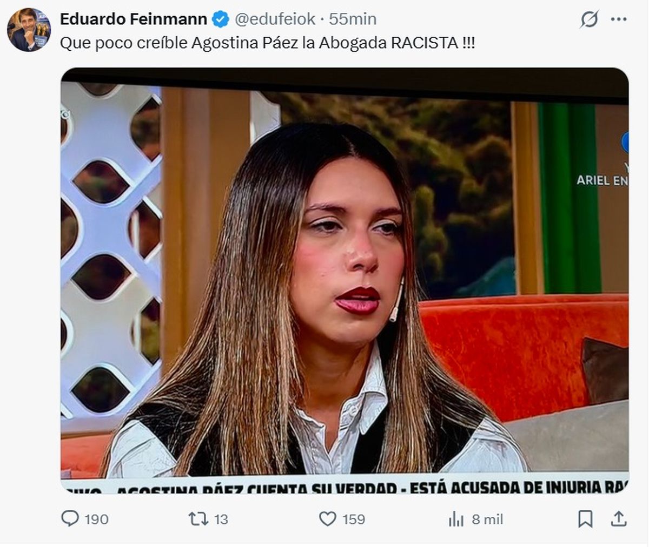This screenshot has height=547, width=649.
Task: Click the 8 mil views count
Action: point(487,519)
